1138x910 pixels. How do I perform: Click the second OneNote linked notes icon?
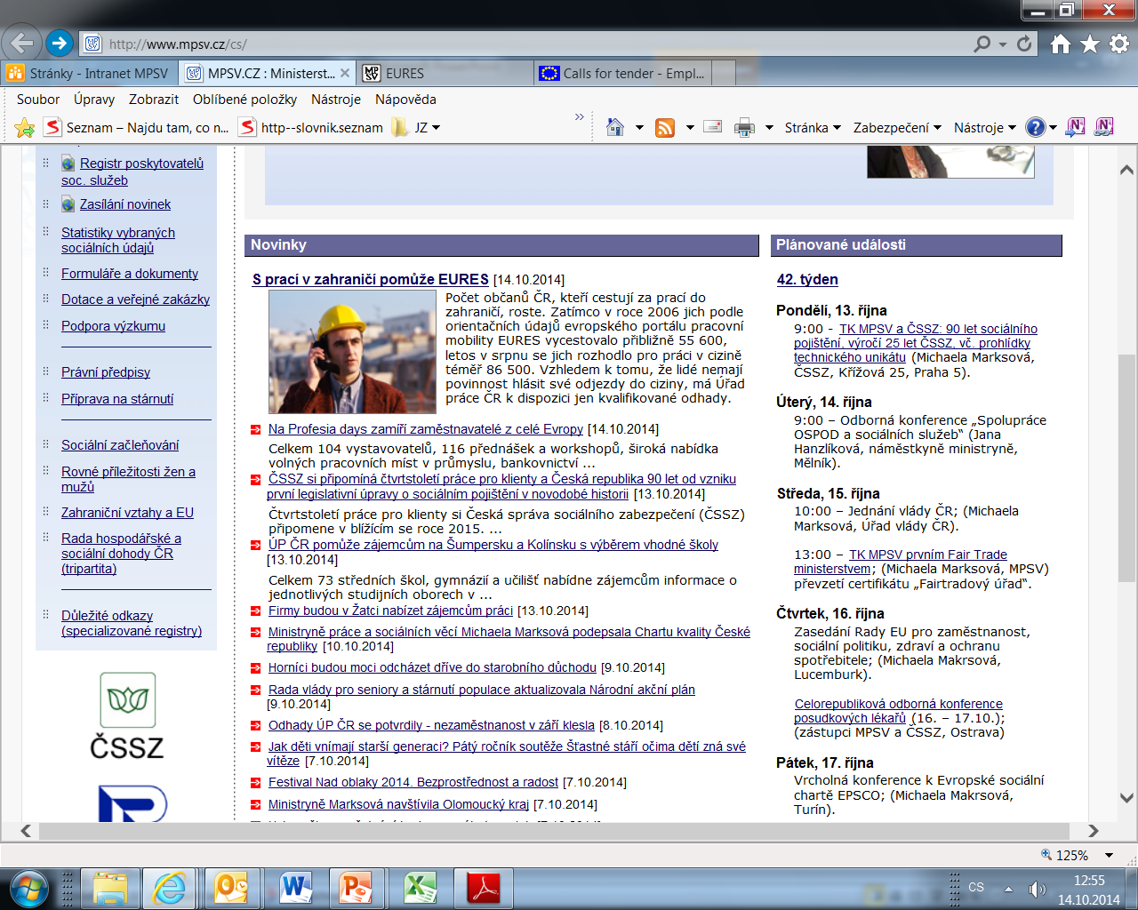1104,127
